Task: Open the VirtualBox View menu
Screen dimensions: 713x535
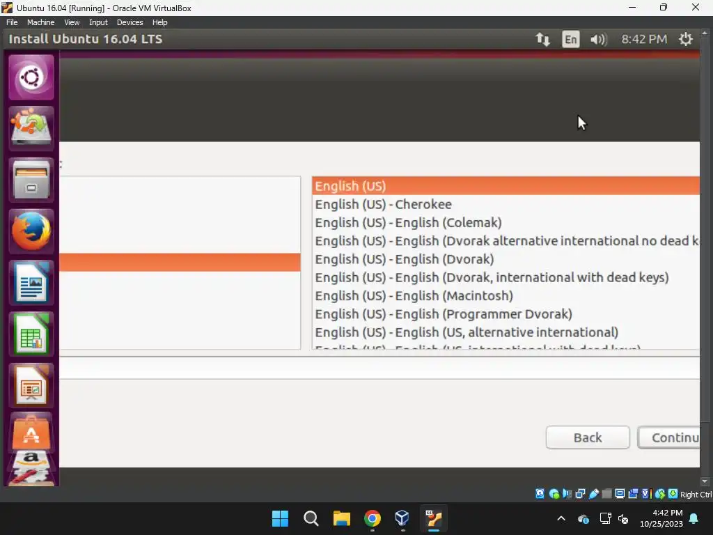Action: click(72, 22)
